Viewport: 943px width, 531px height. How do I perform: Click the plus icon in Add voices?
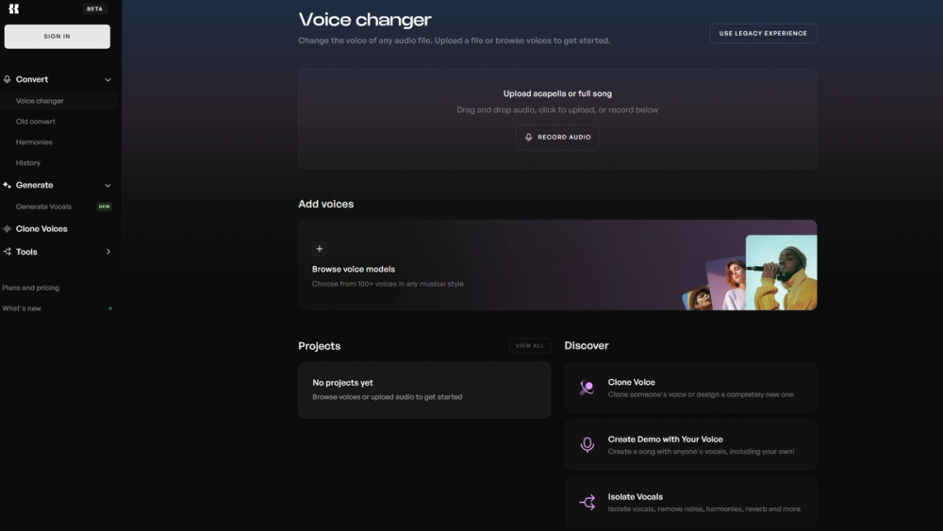tap(320, 249)
